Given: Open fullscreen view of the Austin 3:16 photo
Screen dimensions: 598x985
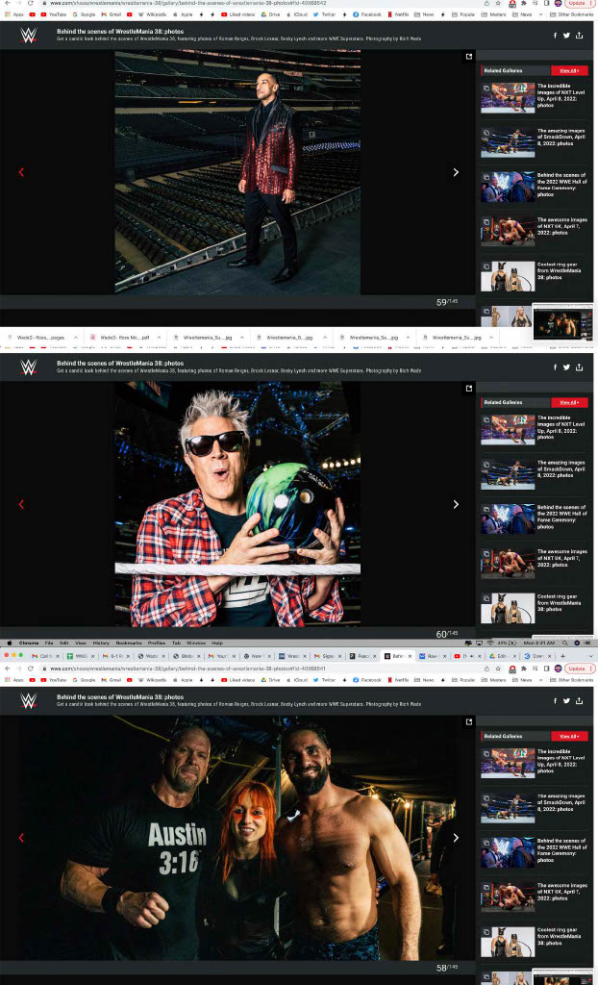Looking at the screenshot, I should pyautogui.click(x=468, y=721).
